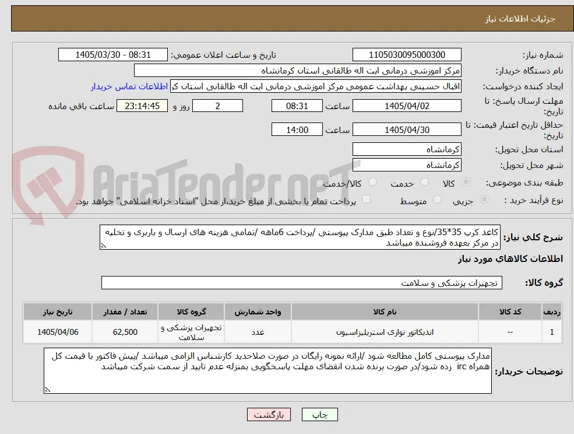Viewport: 574px width, 434px height.
Task: Click the buyer notes textarea
Action: coord(267,370)
